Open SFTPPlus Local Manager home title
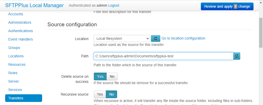This screenshot has width=263, height=105. coord(34,5)
